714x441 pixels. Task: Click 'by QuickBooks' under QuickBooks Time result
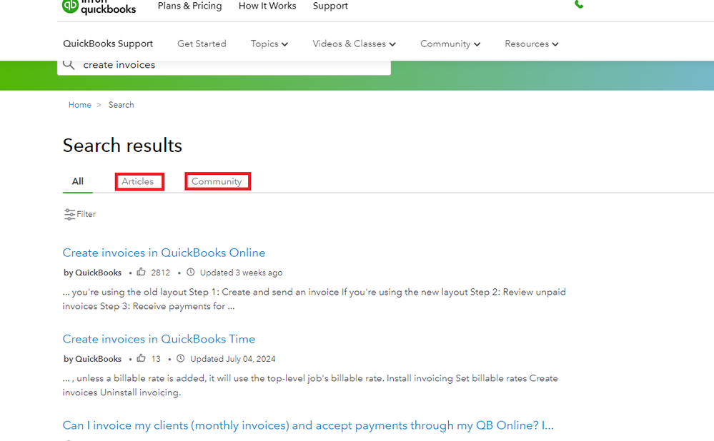pos(92,359)
